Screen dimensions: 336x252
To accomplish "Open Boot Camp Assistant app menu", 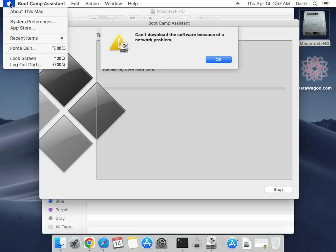I will (x=41, y=4).
